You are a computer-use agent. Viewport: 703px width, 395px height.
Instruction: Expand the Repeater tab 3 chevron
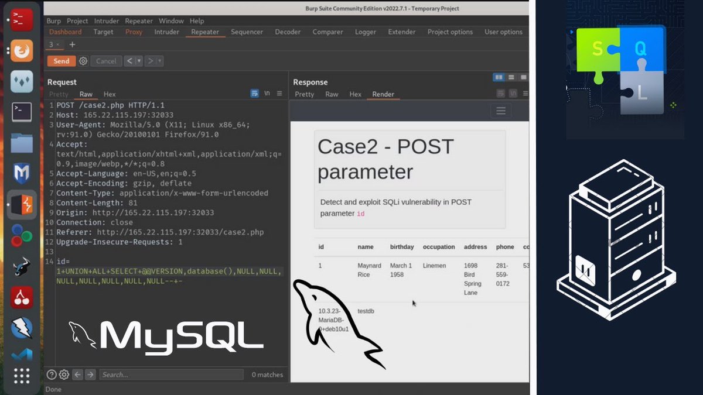[x=57, y=44]
